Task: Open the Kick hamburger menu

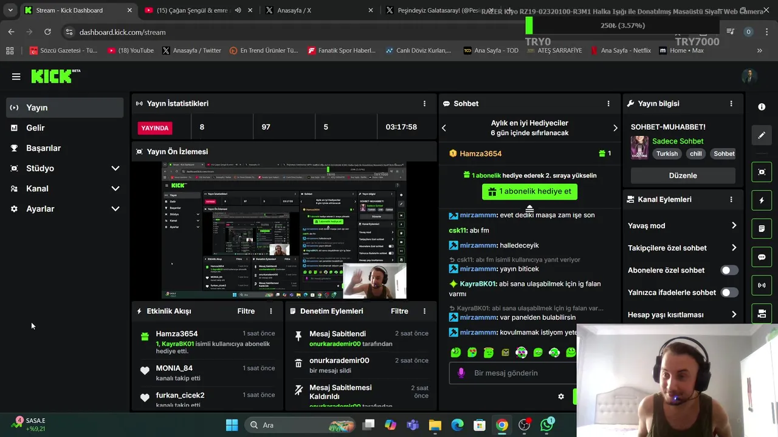Action: (x=16, y=76)
